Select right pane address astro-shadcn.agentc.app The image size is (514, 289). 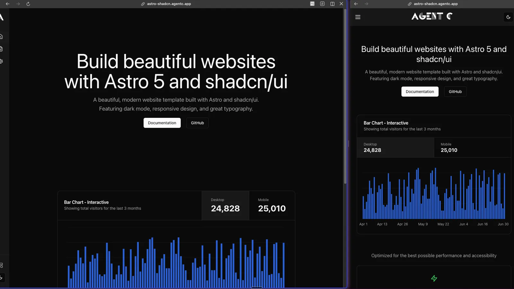click(436, 4)
